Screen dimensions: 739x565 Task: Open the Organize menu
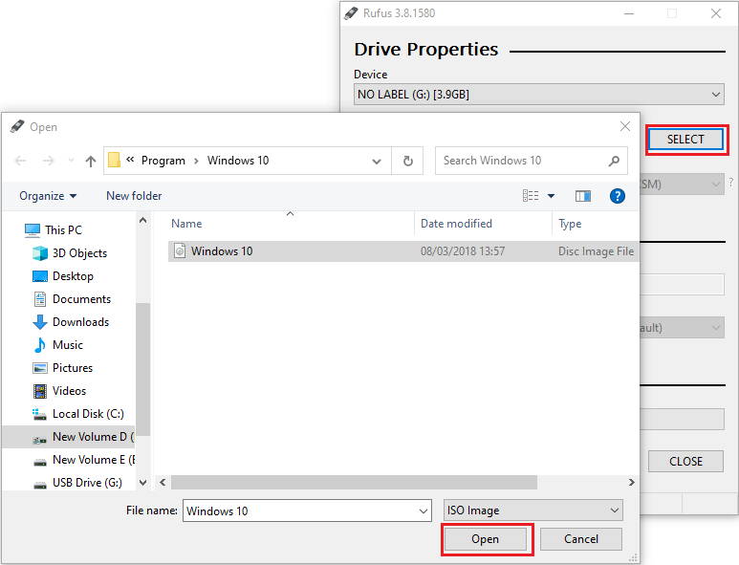(48, 196)
